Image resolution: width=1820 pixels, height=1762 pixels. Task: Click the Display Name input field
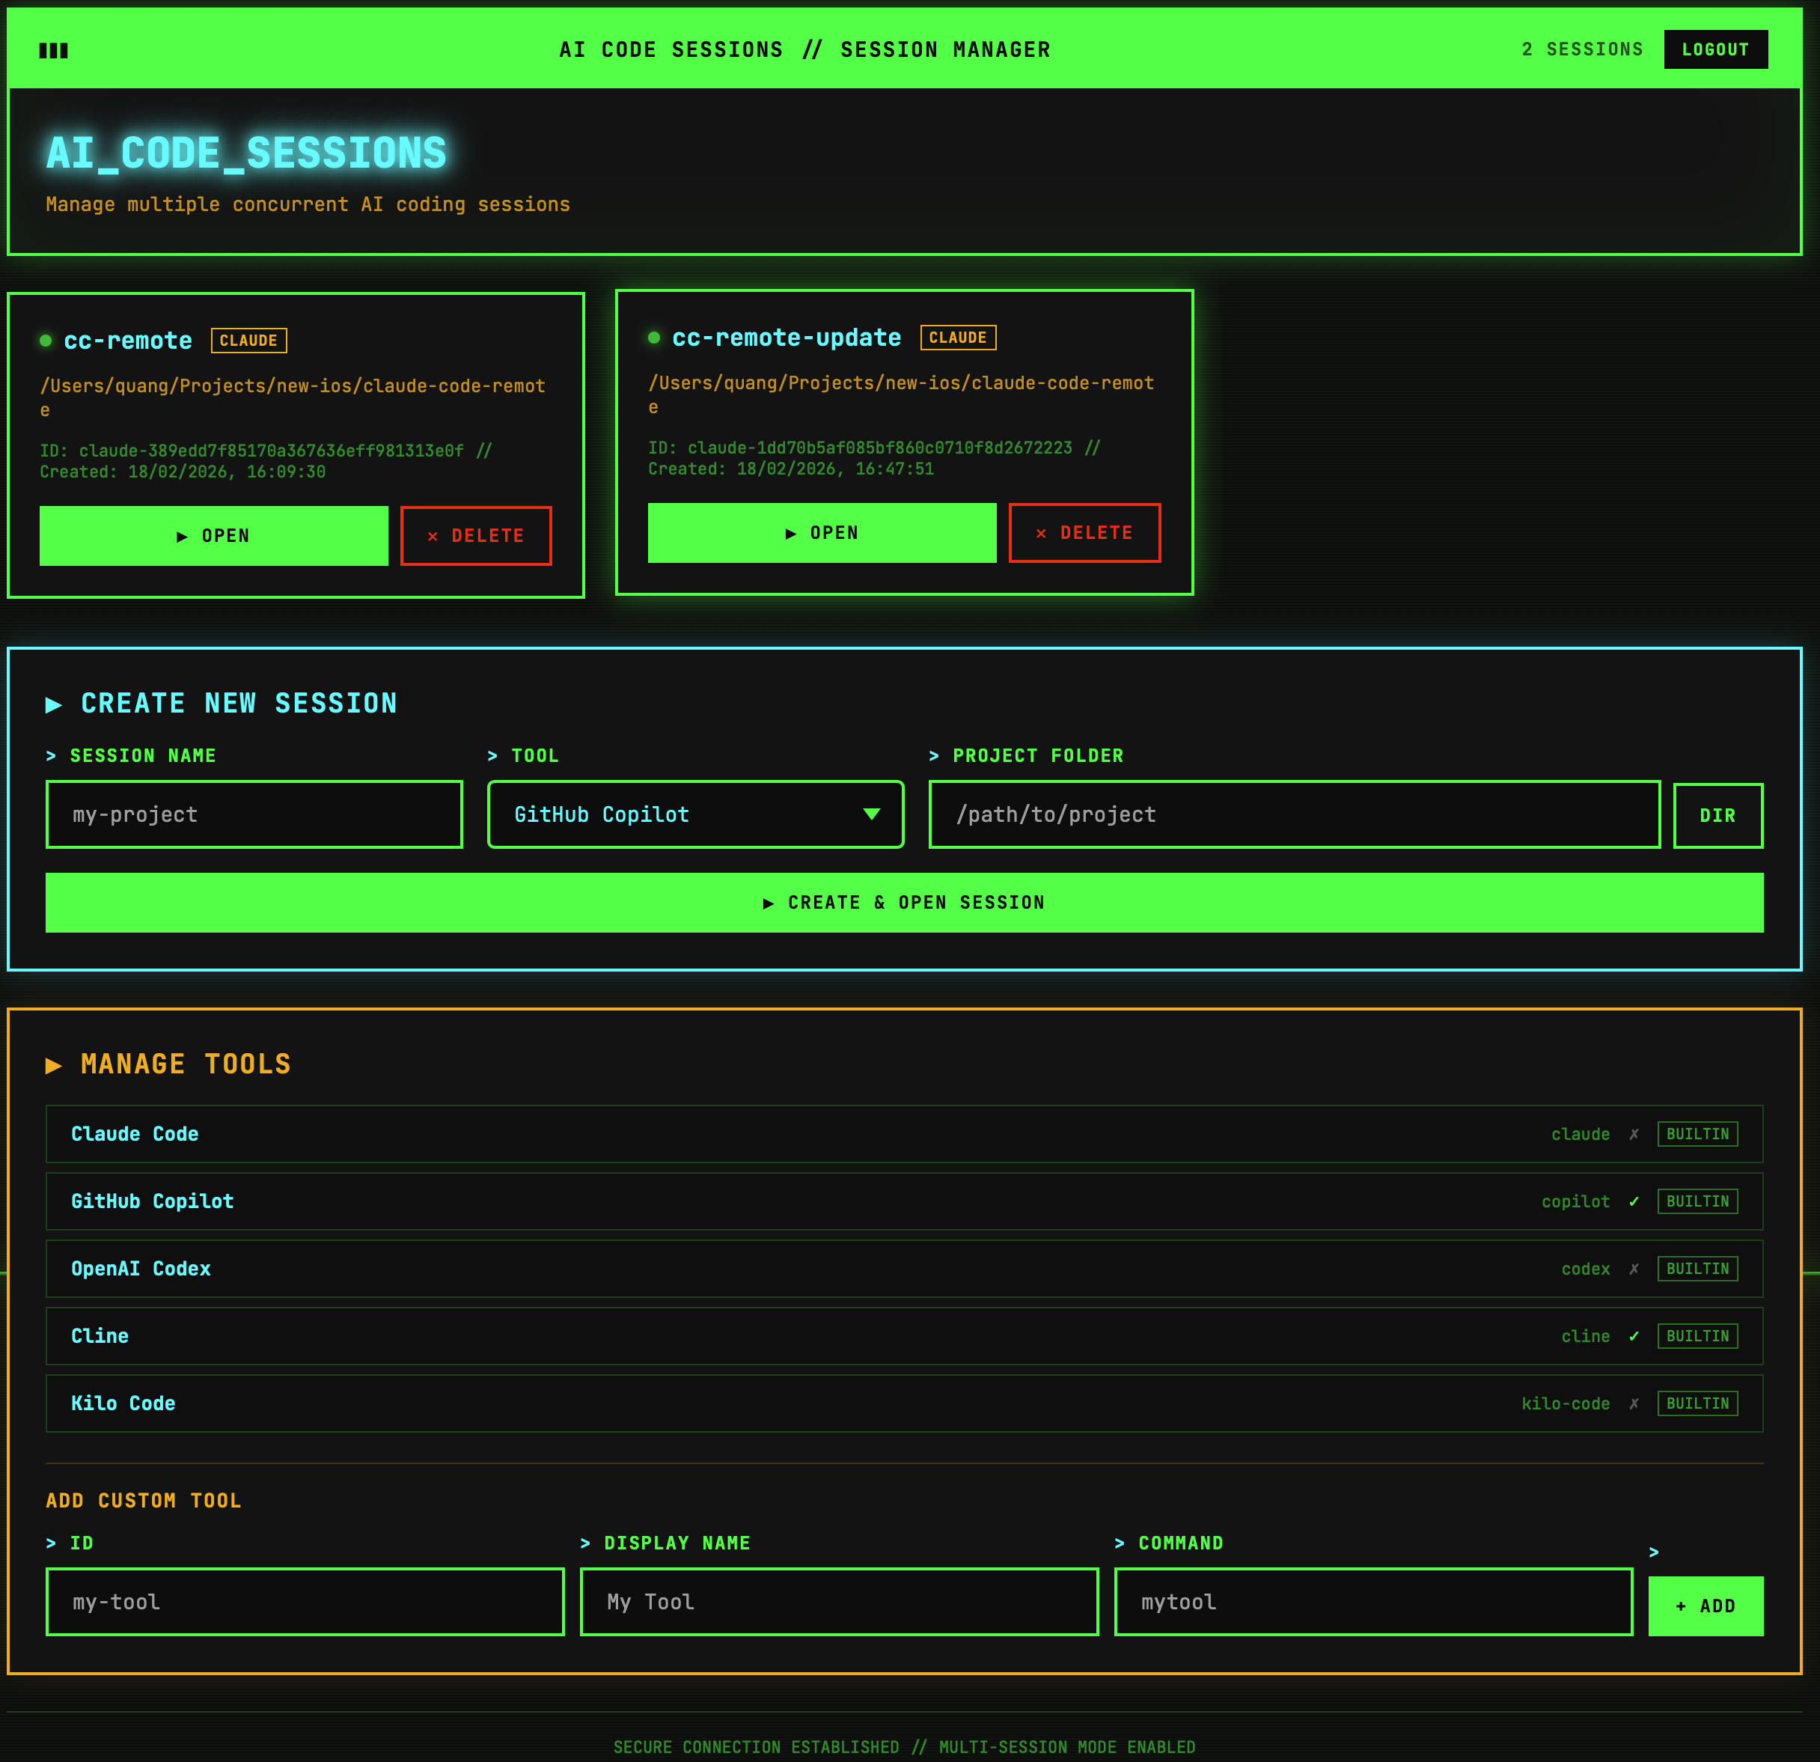pos(840,1603)
